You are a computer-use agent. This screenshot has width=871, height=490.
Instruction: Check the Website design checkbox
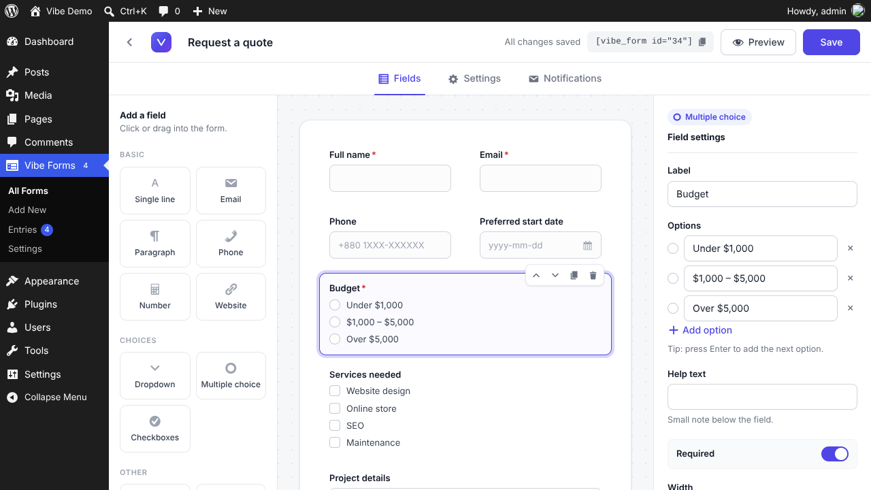(335, 391)
